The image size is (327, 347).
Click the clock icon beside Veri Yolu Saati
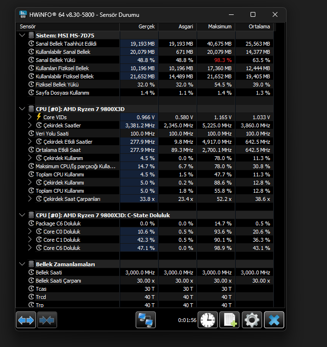(31, 134)
